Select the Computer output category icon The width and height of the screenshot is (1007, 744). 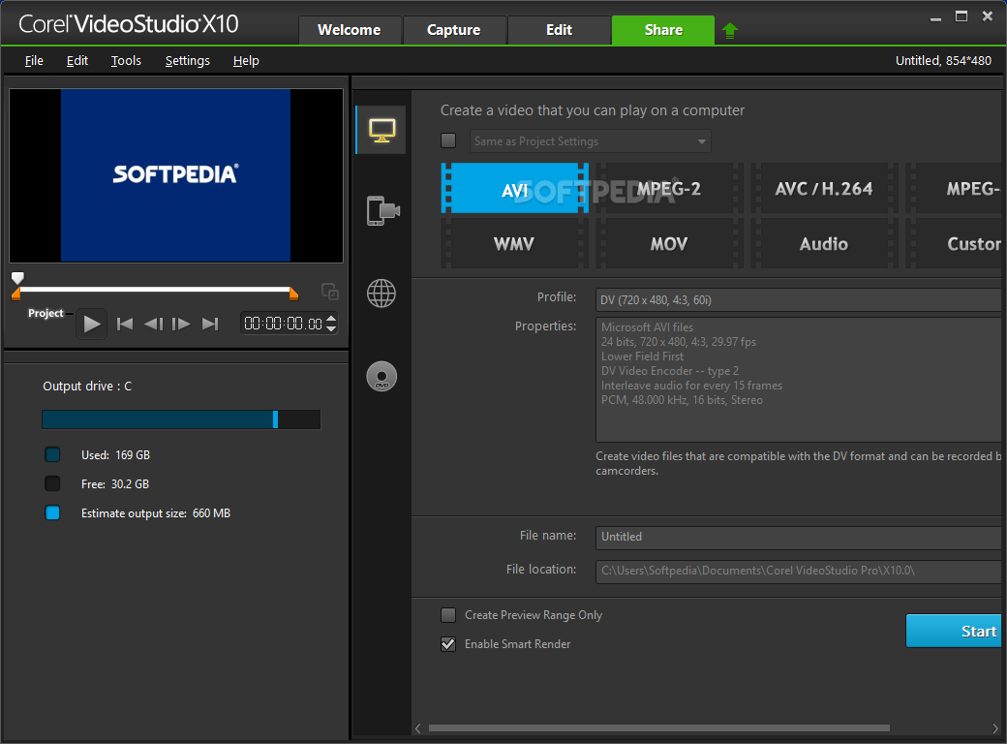tap(381, 131)
